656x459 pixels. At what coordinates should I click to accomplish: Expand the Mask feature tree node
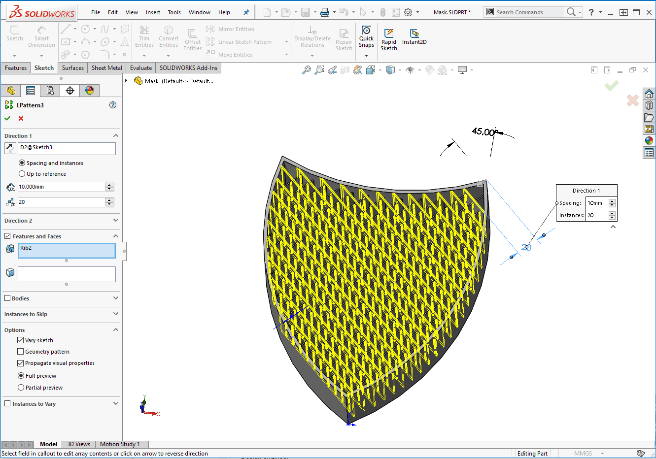click(x=127, y=81)
